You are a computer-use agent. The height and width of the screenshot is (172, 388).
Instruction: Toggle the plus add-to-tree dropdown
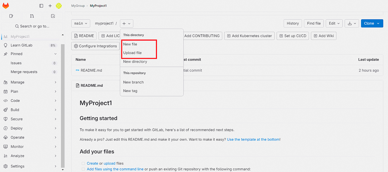pos(126,24)
